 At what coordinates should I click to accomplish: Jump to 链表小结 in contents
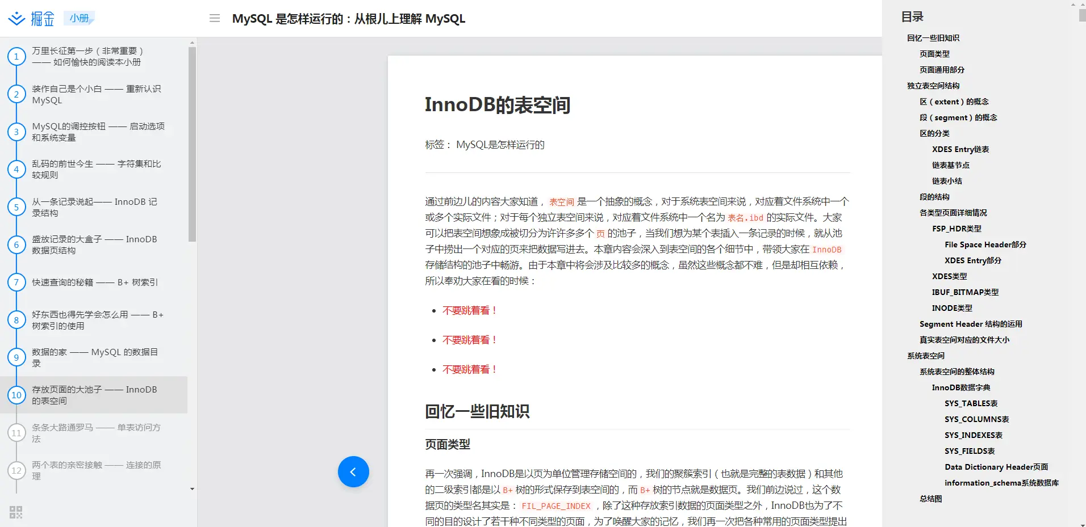(x=947, y=181)
